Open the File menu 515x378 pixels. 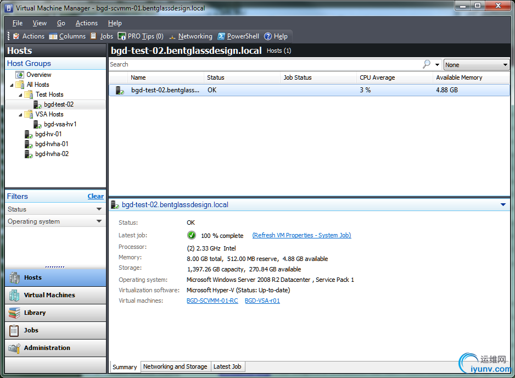18,23
